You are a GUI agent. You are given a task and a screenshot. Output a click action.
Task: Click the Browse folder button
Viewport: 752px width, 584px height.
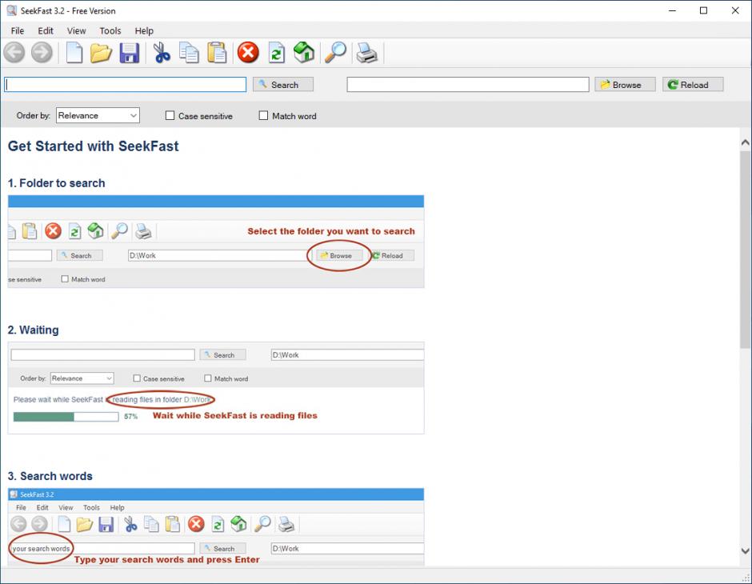pos(625,85)
